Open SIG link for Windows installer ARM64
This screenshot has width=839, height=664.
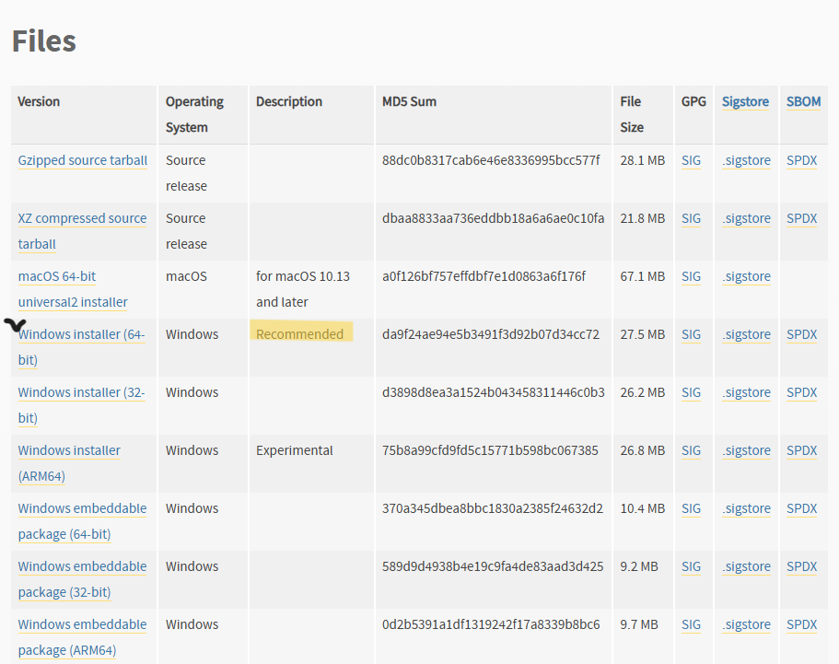(x=691, y=450)
